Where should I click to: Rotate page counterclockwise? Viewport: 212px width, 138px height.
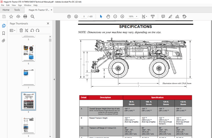(32, 30)
